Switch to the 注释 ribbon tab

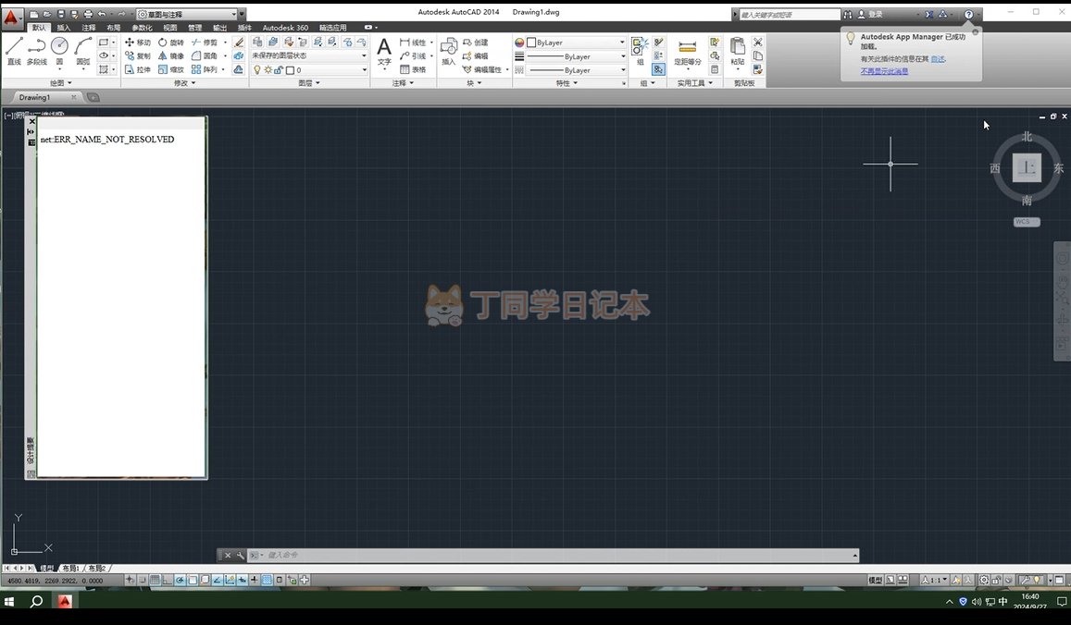point(89,28)
